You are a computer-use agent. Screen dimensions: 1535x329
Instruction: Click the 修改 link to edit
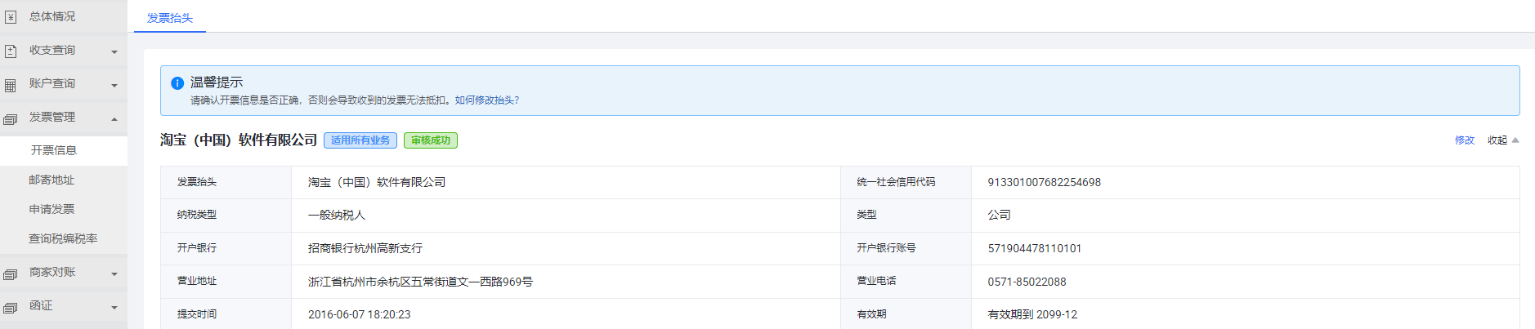(x=1465, y=140)
